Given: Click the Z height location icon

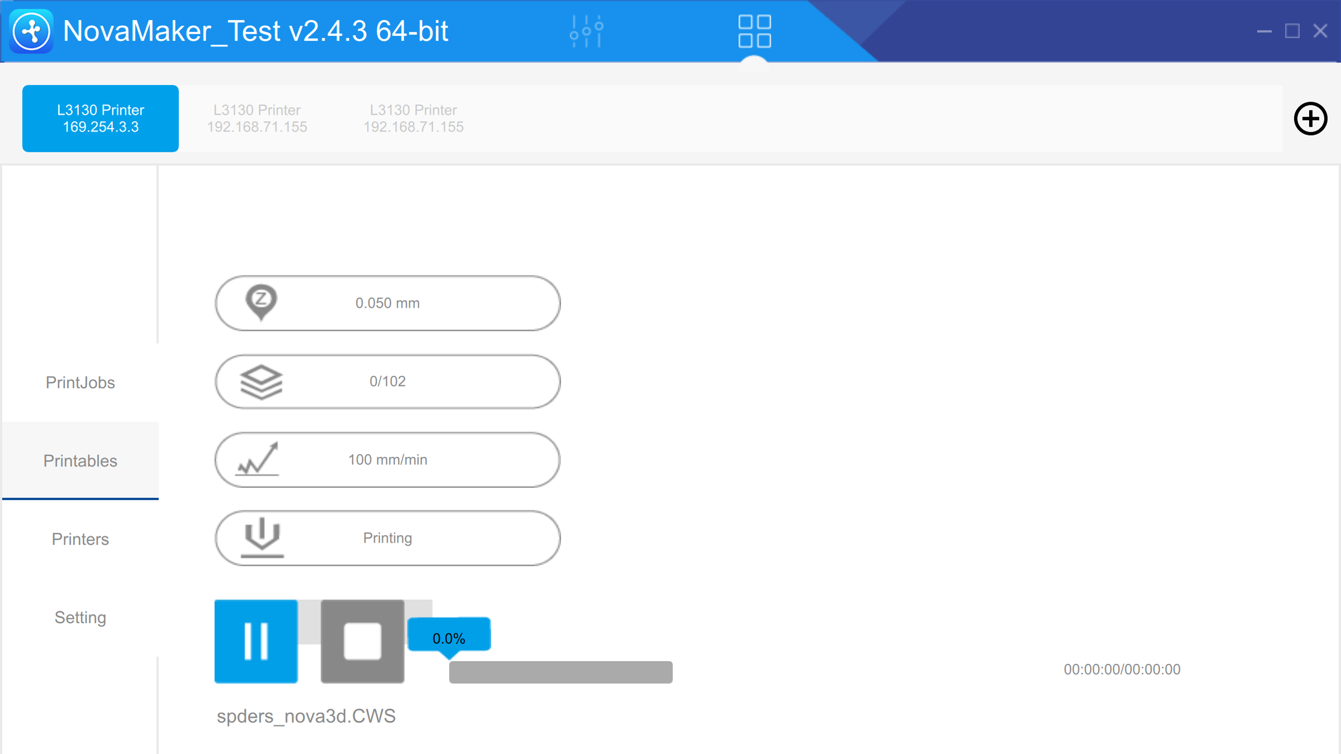Looking at the screenshot, I should pos(261,302).
